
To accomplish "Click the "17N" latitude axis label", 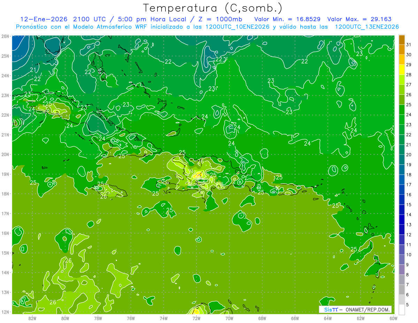I will [5, 214].
